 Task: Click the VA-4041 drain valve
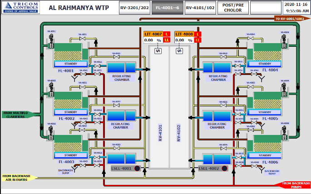[83, 75]
